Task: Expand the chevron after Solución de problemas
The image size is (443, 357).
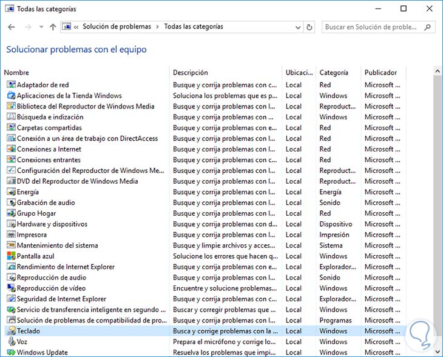Action: point(158,27)
